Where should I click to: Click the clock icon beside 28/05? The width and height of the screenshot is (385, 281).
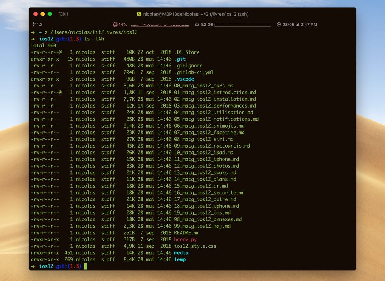(x=279, y=24)
